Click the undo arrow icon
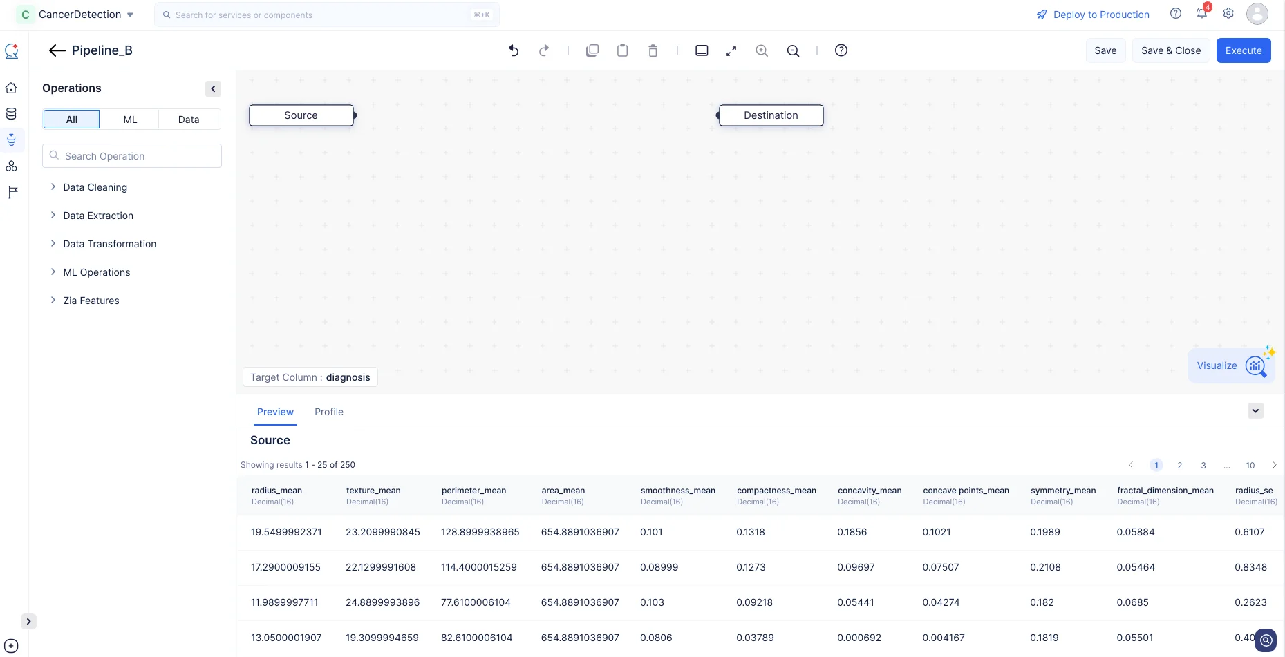1285x657 pixels. point(514,50)
